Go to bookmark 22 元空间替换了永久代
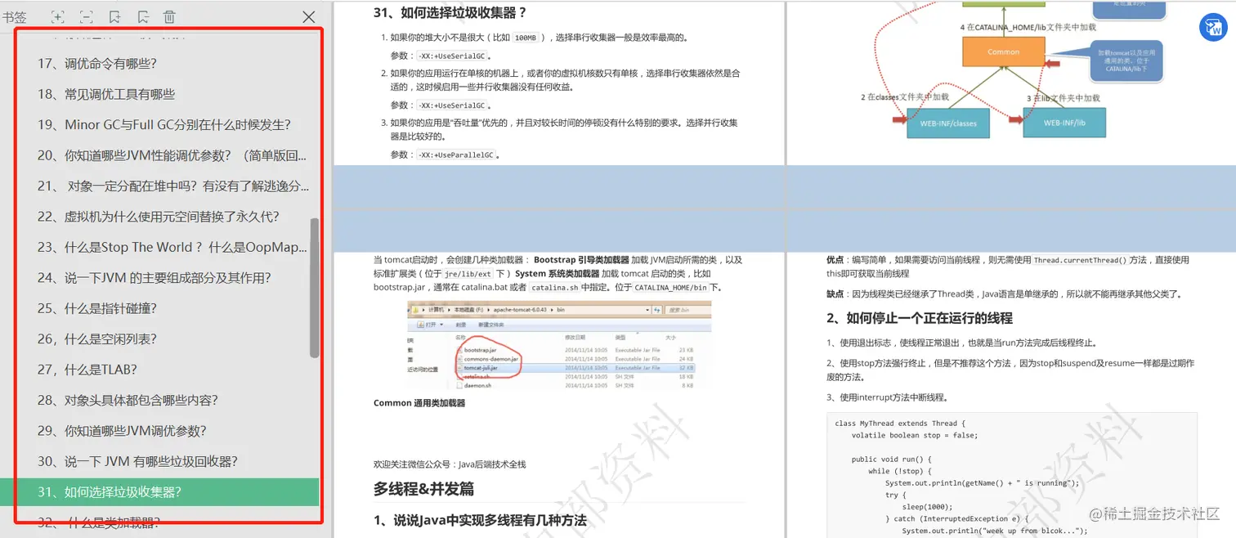 159,217
